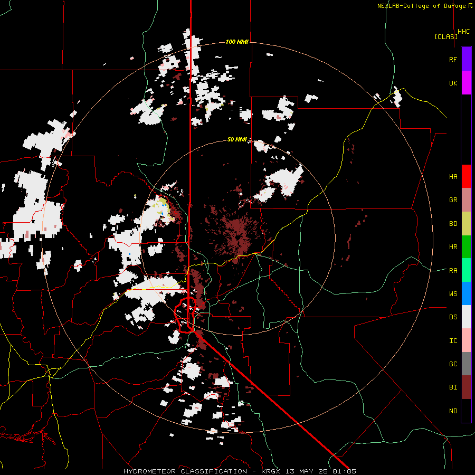Click the NEXLAB-College of DuPage title
This screenshot has height=475, width=475.
click(425, 6)
